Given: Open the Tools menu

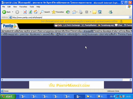Looking at the screenshot, I should coord(32,7).
